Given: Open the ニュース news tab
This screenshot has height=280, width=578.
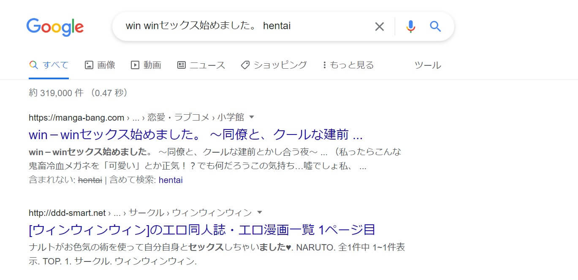Looking at the screenshot, I should 201,65.
